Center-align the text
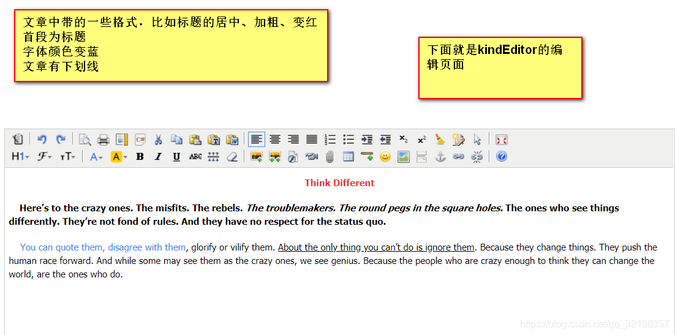675x335 pixels. click(x=275, y=140)
